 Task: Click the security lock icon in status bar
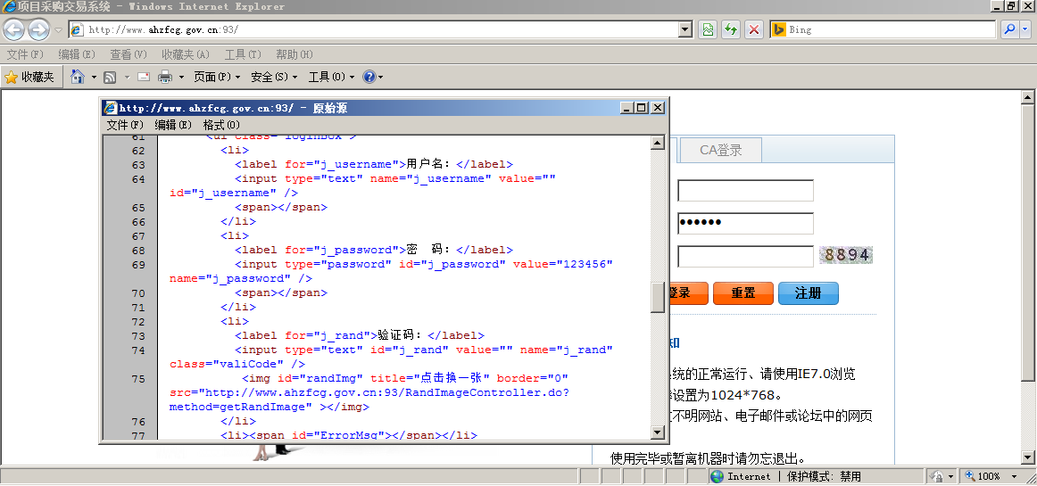937,476
